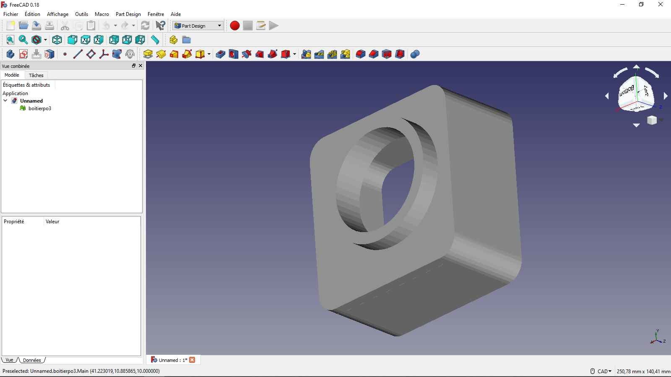671x377 pixels.
Task: Click the Hole tool icon
Action: [x=234, y=54]
